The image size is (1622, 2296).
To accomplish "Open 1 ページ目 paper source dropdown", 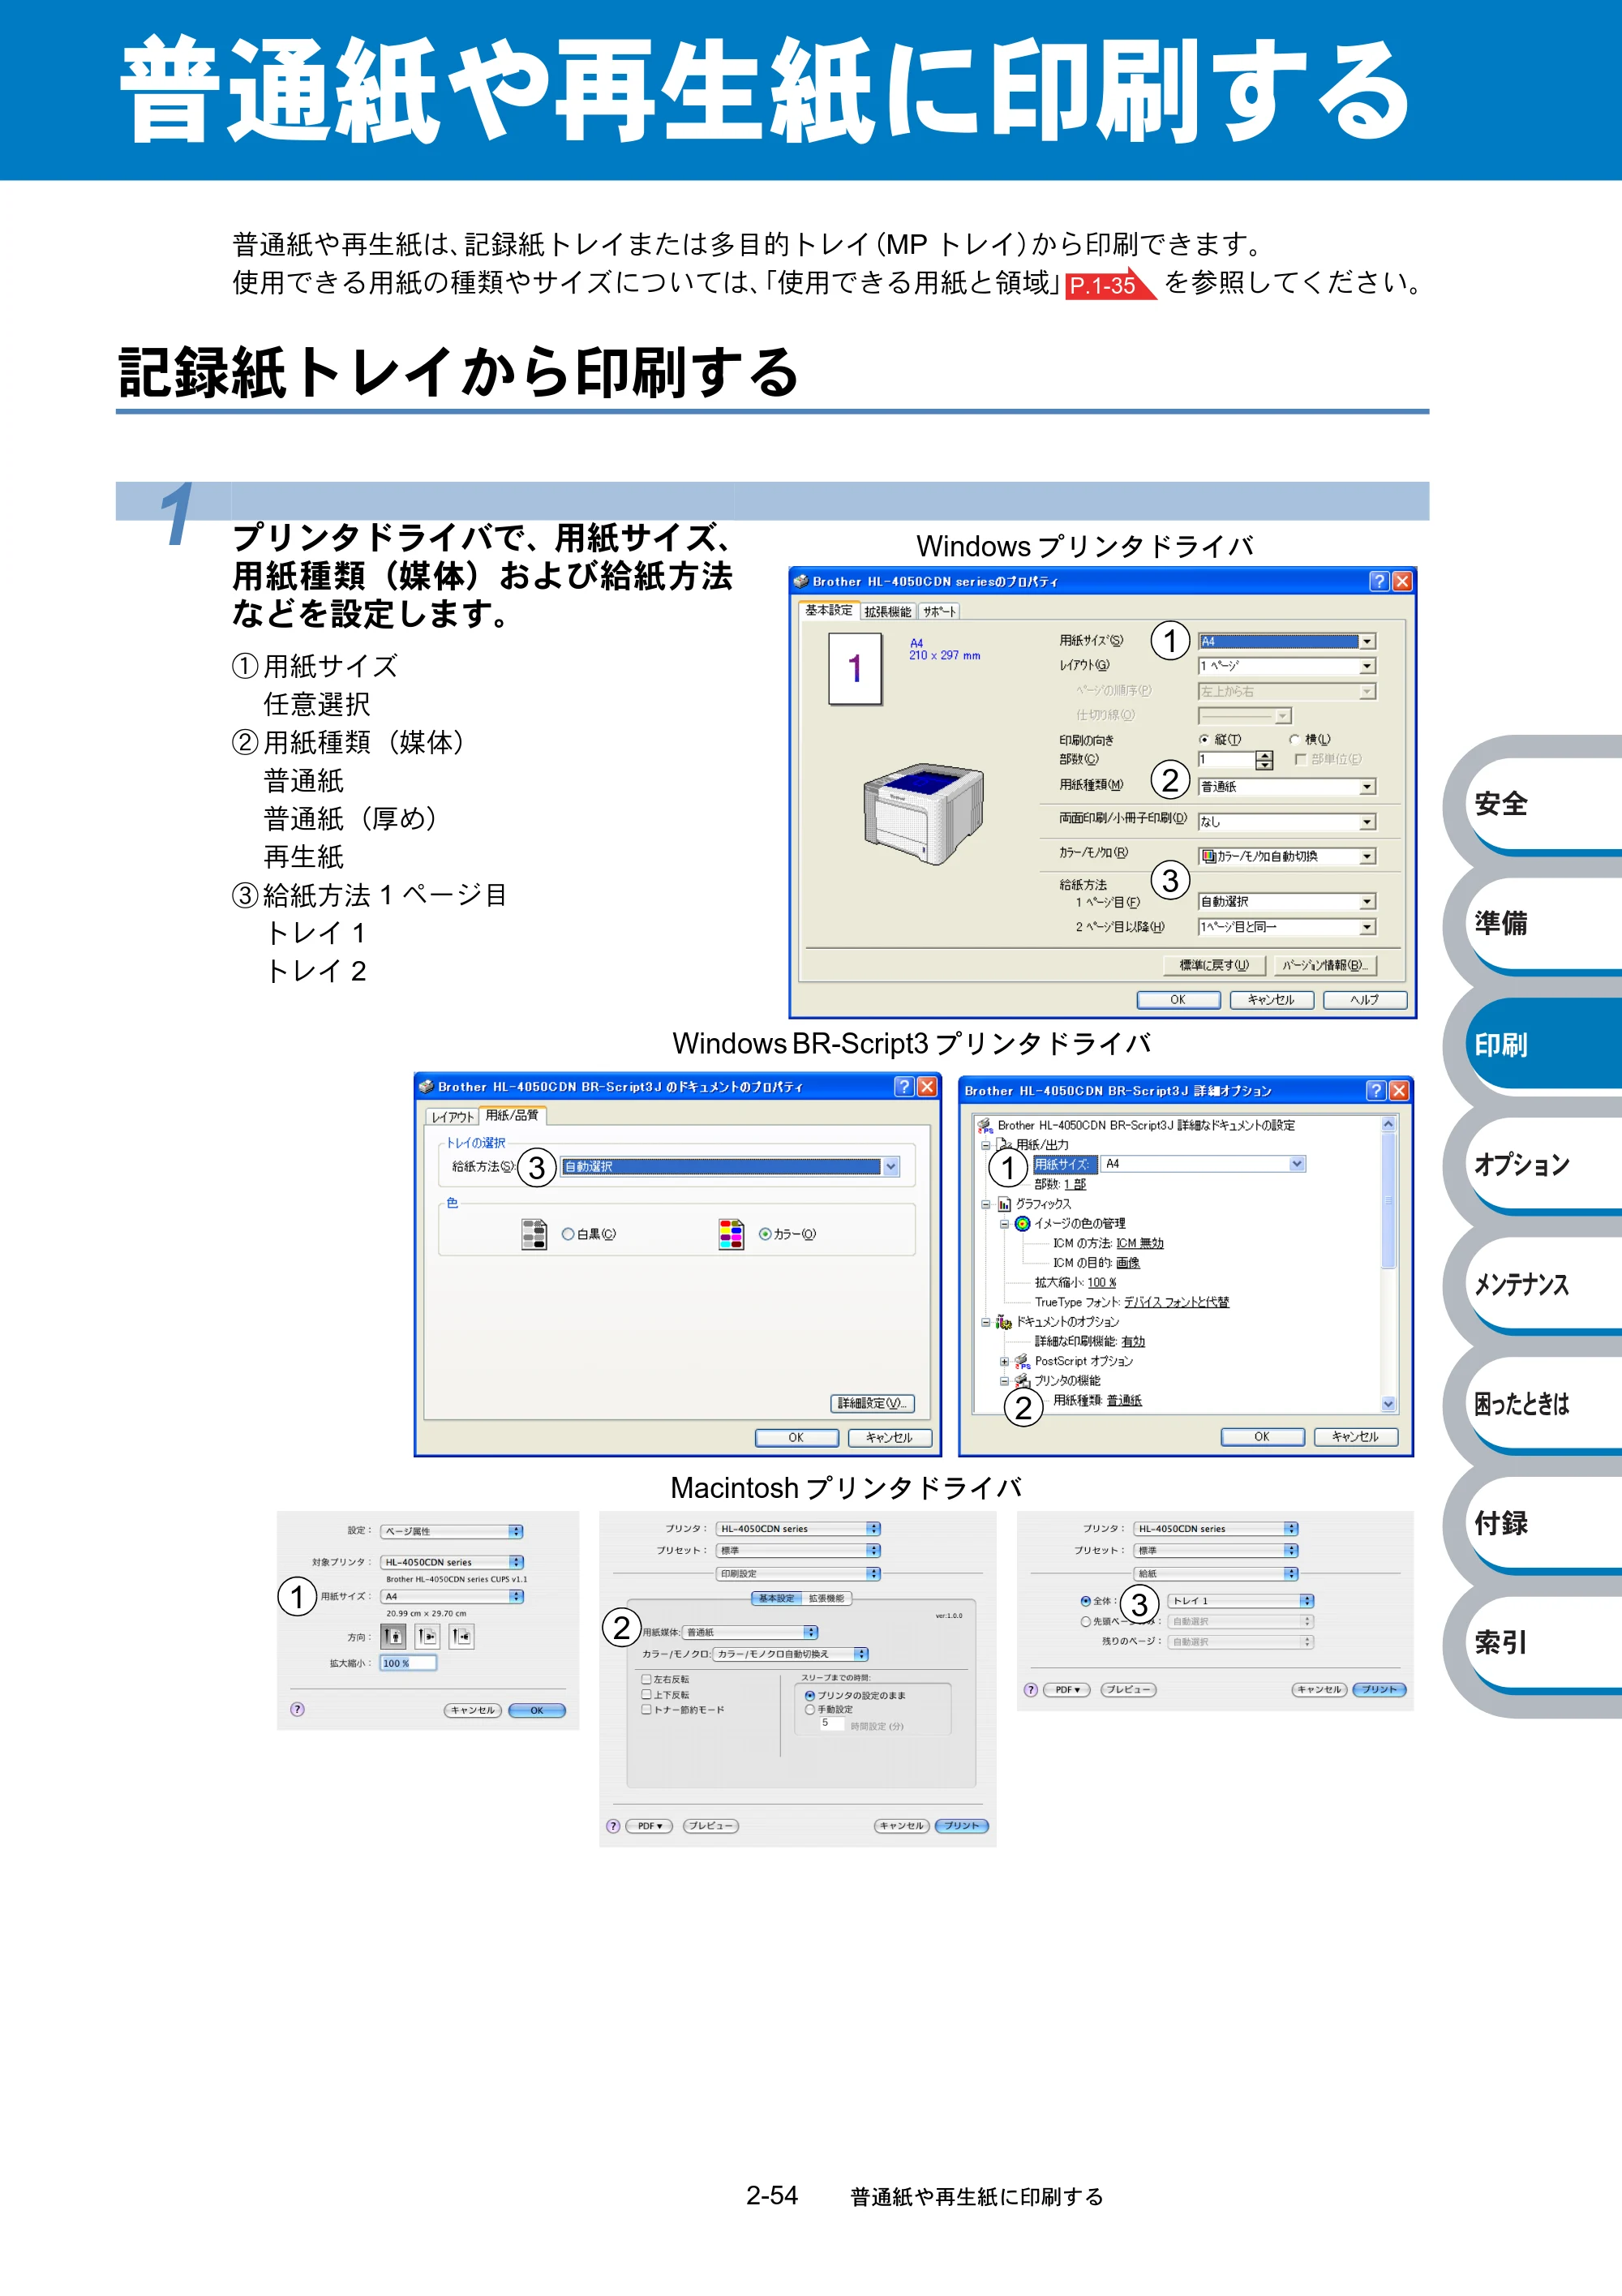I will pos(1287,902).
